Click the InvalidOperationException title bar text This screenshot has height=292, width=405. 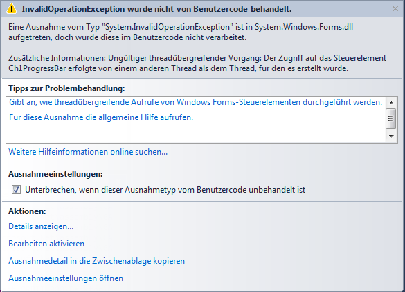click(156, 9)
